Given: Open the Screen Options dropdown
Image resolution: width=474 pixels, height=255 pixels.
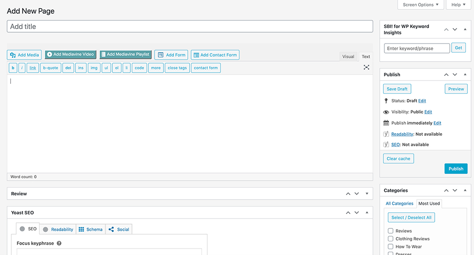Looking at the screenshot, I should (x=420, y=5).
